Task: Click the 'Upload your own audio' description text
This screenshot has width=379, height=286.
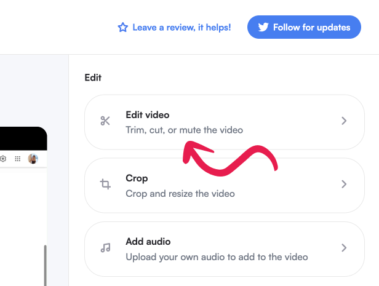Action: tap(217, 256)
